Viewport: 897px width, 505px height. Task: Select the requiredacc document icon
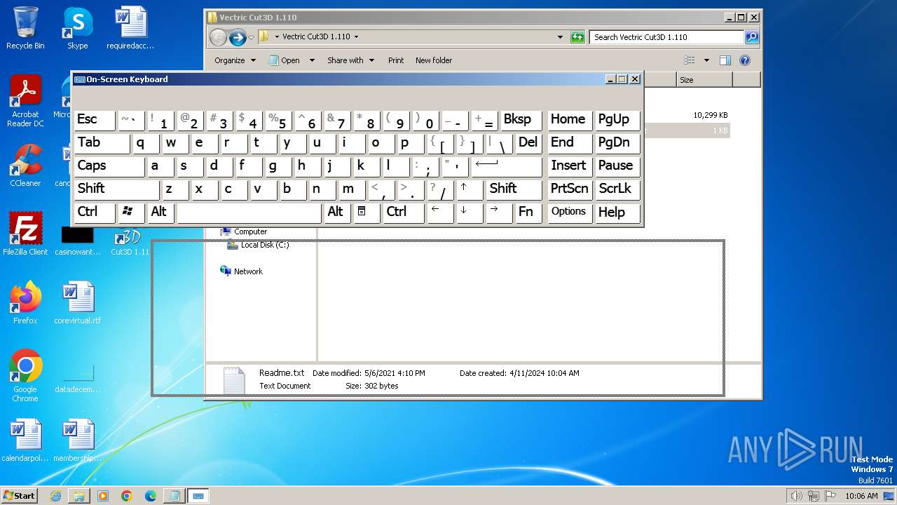[130, 28]
